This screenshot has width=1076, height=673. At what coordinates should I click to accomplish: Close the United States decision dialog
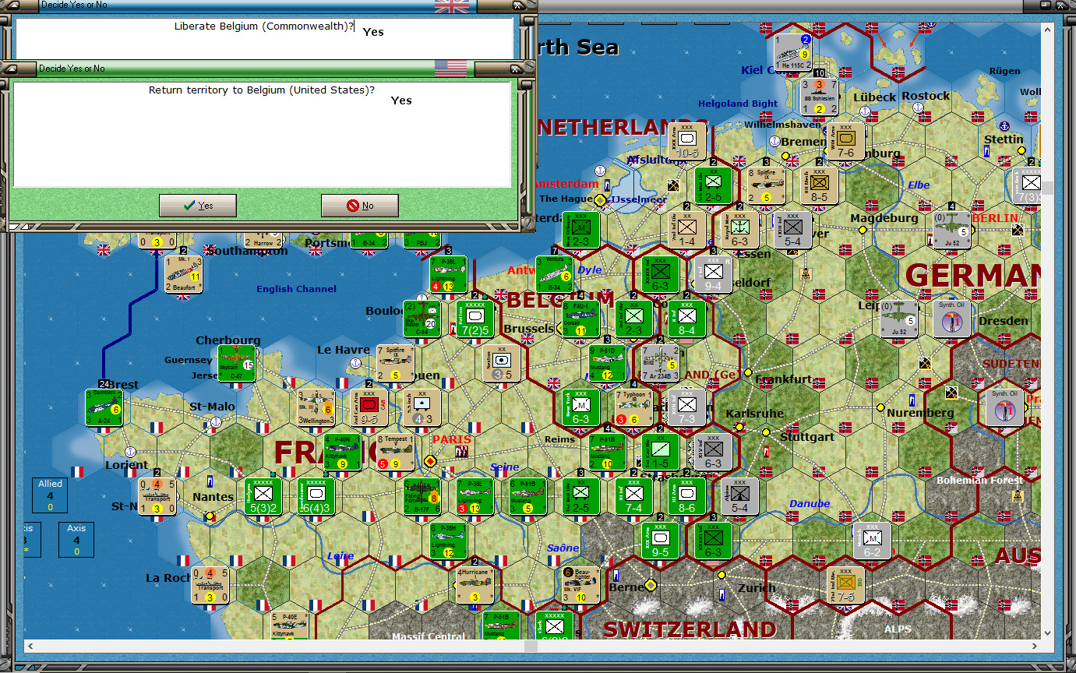(516, 69)
